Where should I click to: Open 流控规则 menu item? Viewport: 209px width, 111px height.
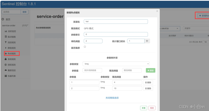point(11,42)
